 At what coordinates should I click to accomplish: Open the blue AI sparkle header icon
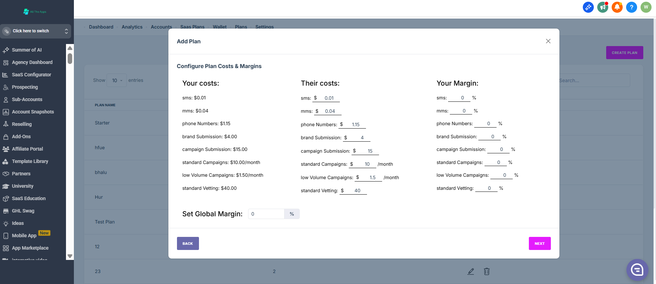pos(588,7)
